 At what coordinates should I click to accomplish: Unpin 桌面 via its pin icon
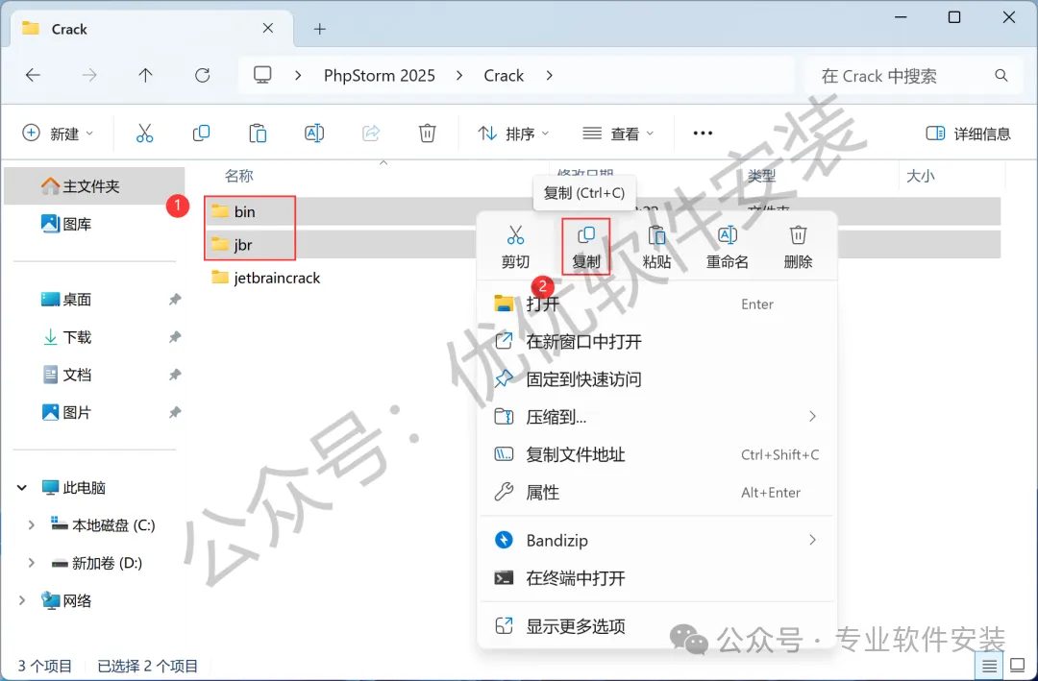coord(175,300)
